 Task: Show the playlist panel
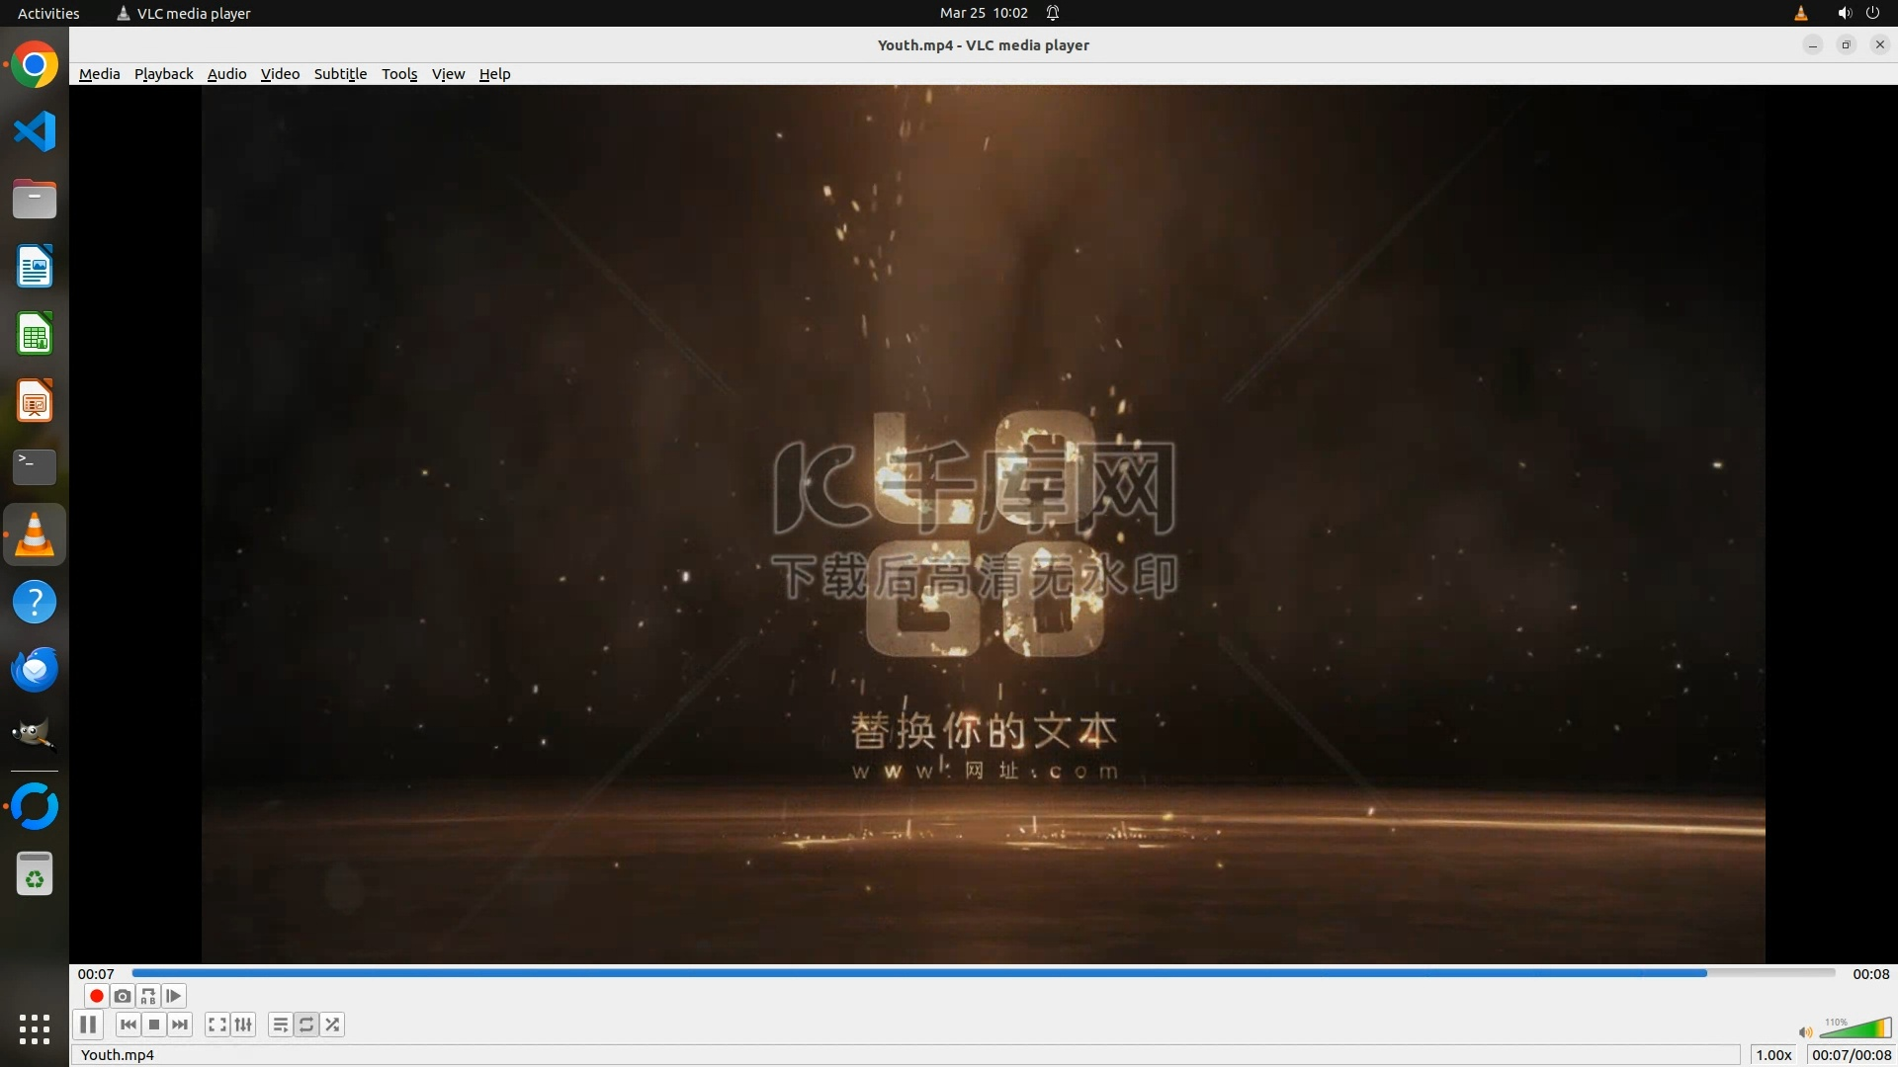281,1025
